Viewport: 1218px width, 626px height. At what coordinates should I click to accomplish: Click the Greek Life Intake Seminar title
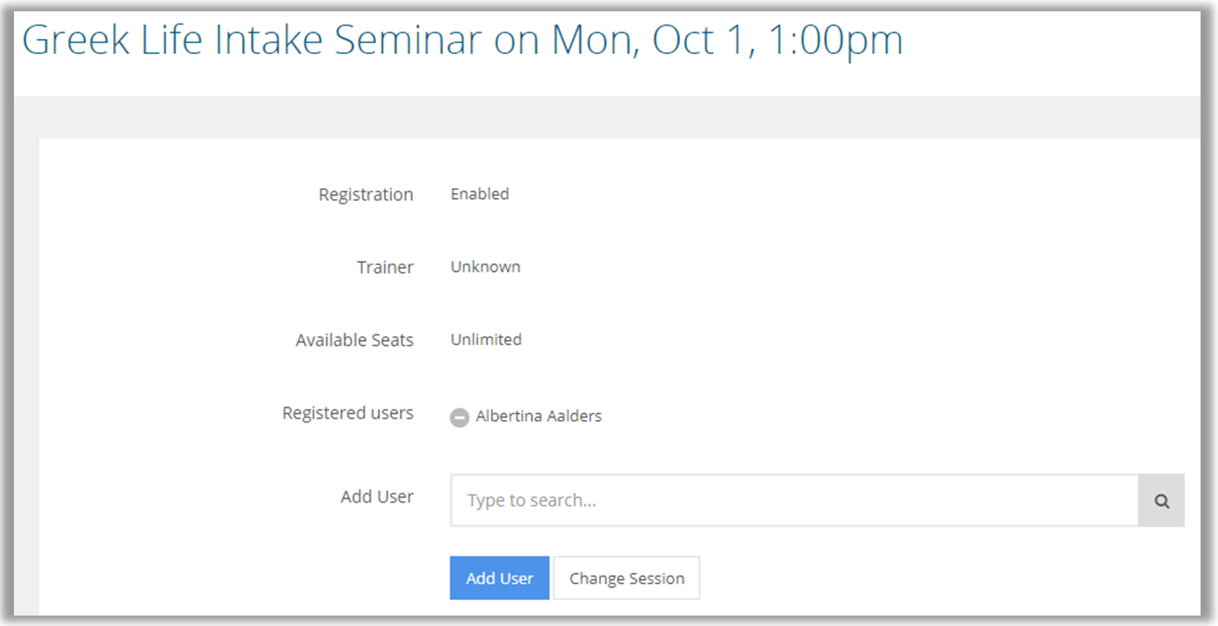252,40
